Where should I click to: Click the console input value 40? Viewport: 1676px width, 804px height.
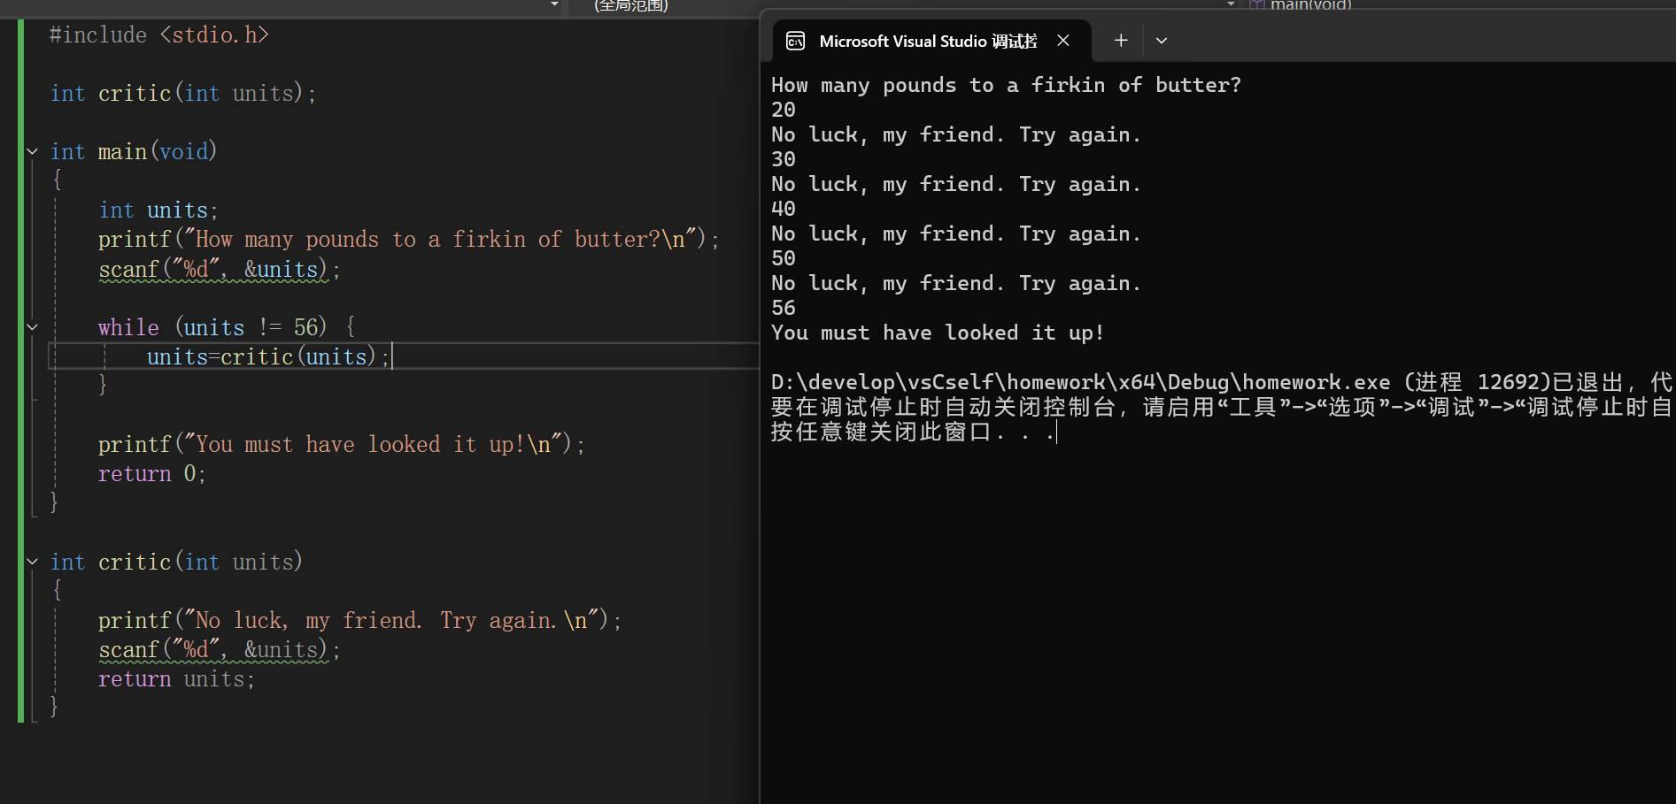click(784, 209)
